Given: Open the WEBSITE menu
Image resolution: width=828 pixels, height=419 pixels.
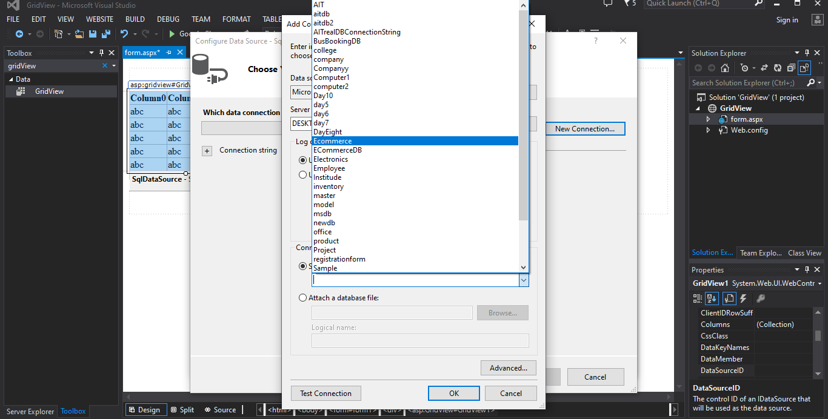Looking at the screenshot, I should click(x=99, y=19).
